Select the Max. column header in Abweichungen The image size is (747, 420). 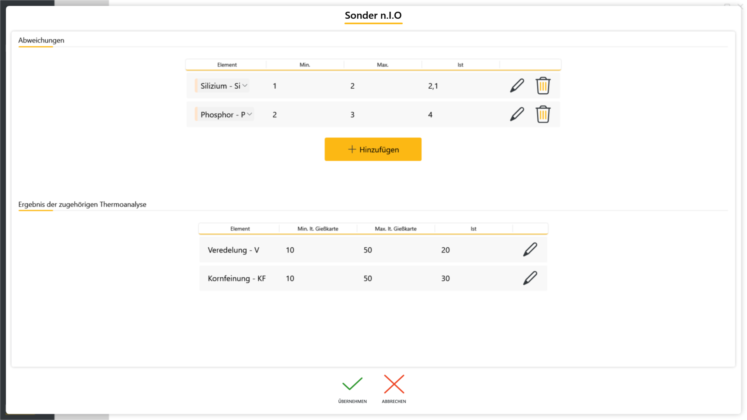(x=383, y=65)
